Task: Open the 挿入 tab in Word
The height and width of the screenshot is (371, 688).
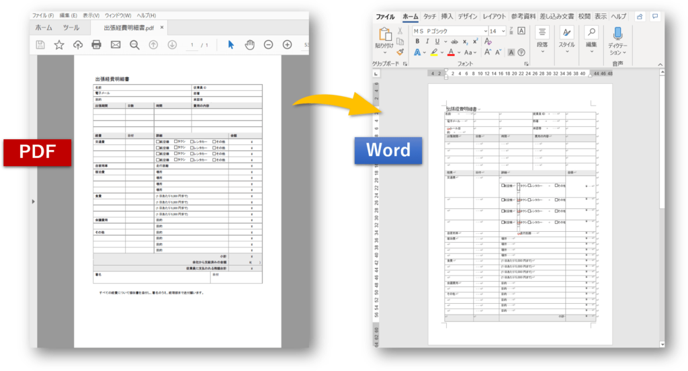Action: pos(447,16)
